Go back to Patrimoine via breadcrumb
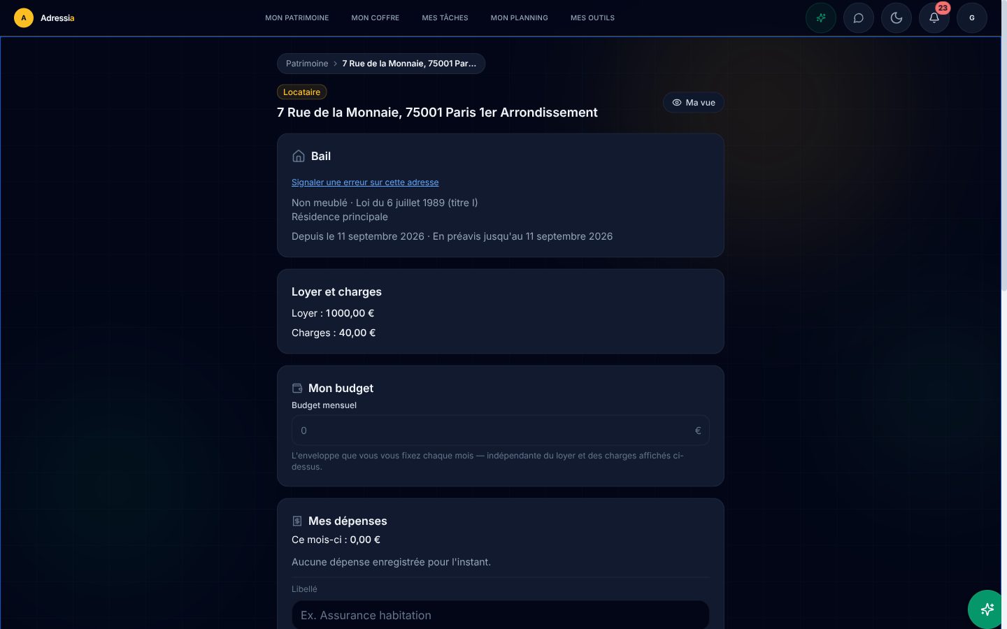 coord(307,64)
